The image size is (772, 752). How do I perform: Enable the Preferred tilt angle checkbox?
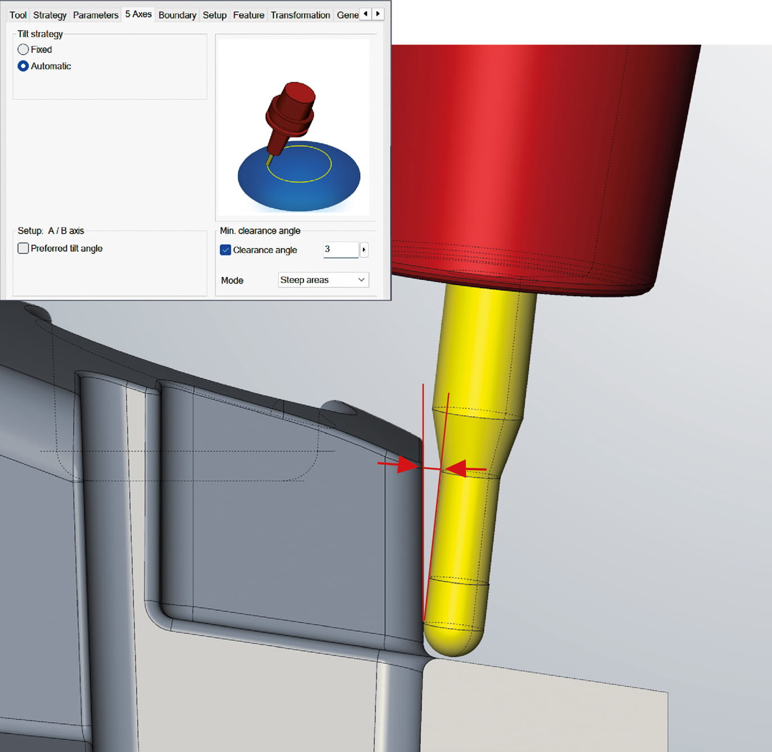[23, 248]
